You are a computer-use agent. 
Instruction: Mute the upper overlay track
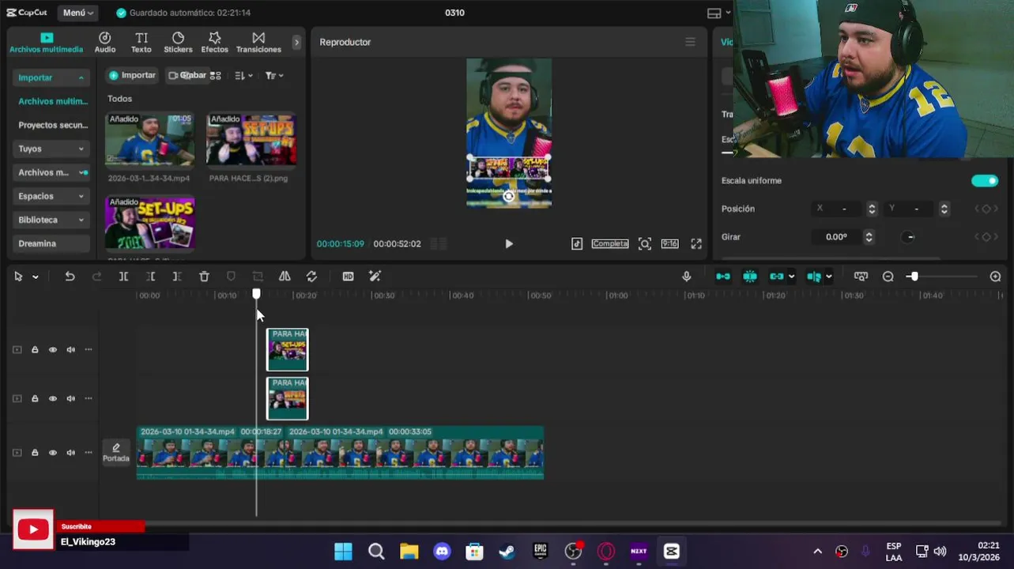coord(71,350)
